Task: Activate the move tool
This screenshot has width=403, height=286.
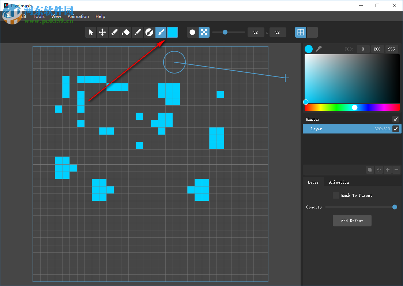Action: click(102, 32)
